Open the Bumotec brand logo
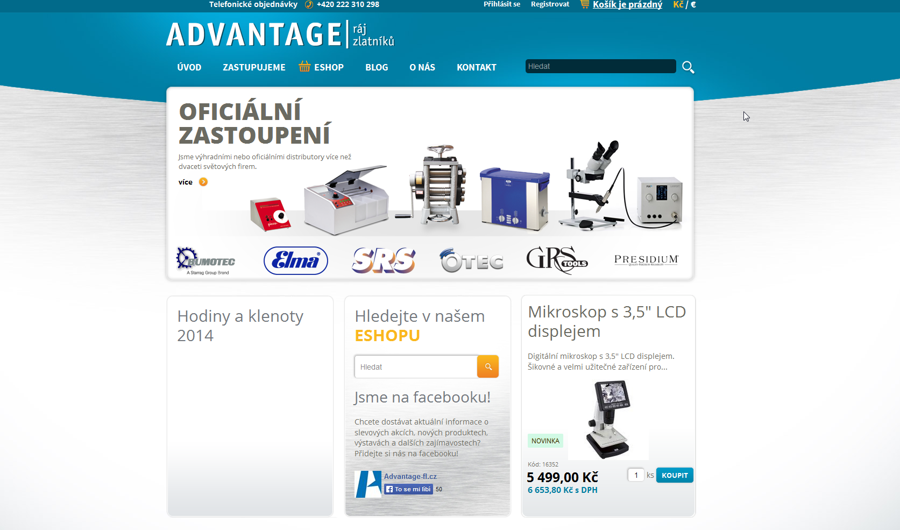The height and width of the screenshot is (530, 900). pyautogui.click(x=206, y=261)
